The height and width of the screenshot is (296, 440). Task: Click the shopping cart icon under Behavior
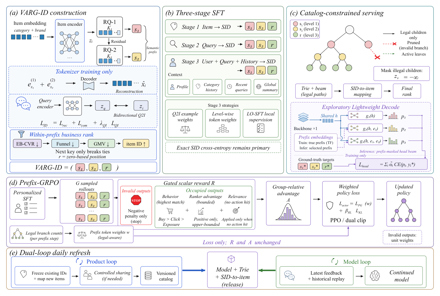point(170,211)
